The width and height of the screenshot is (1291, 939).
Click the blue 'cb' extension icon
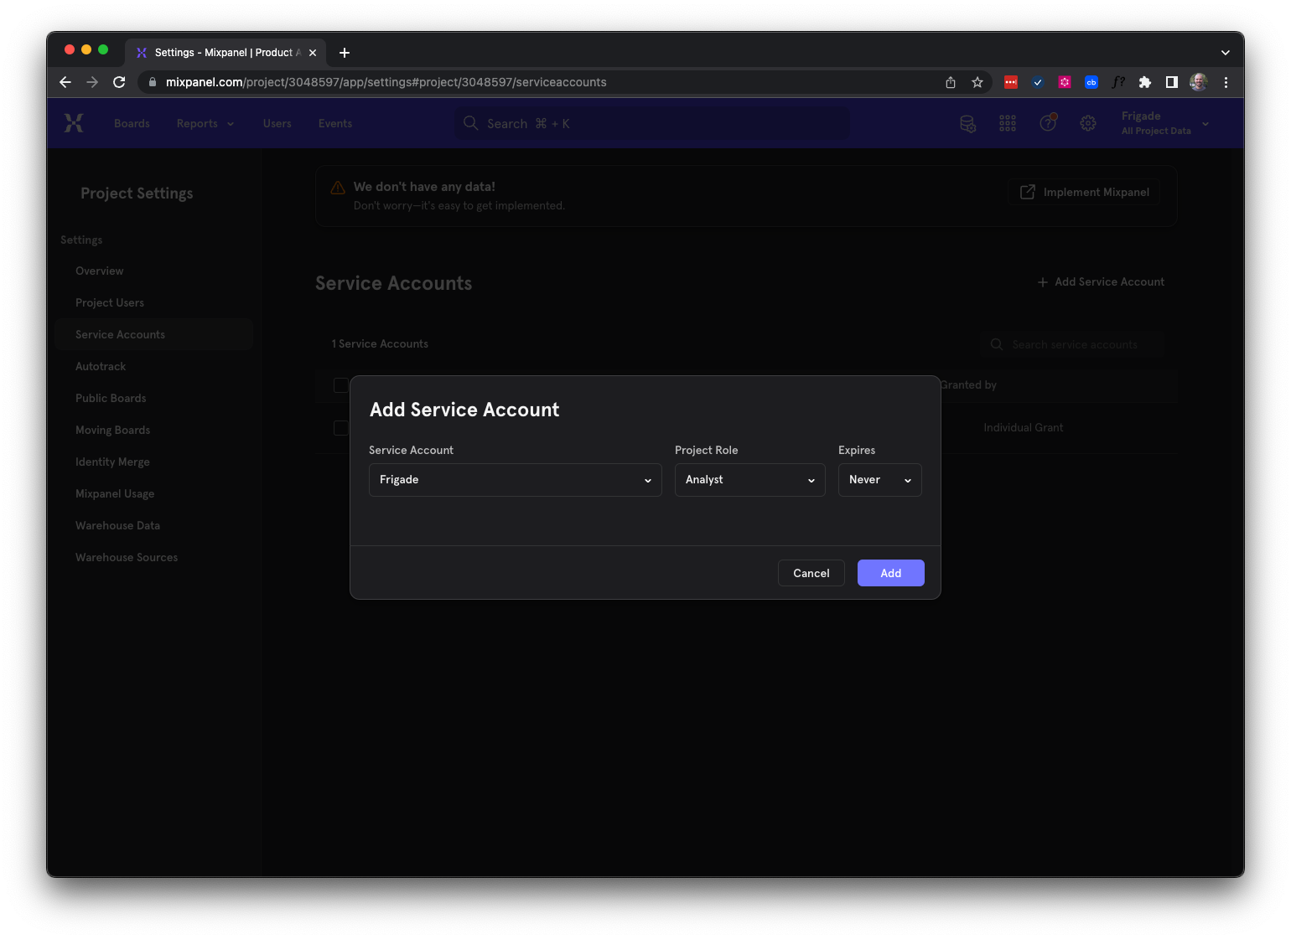(1091, 82)
